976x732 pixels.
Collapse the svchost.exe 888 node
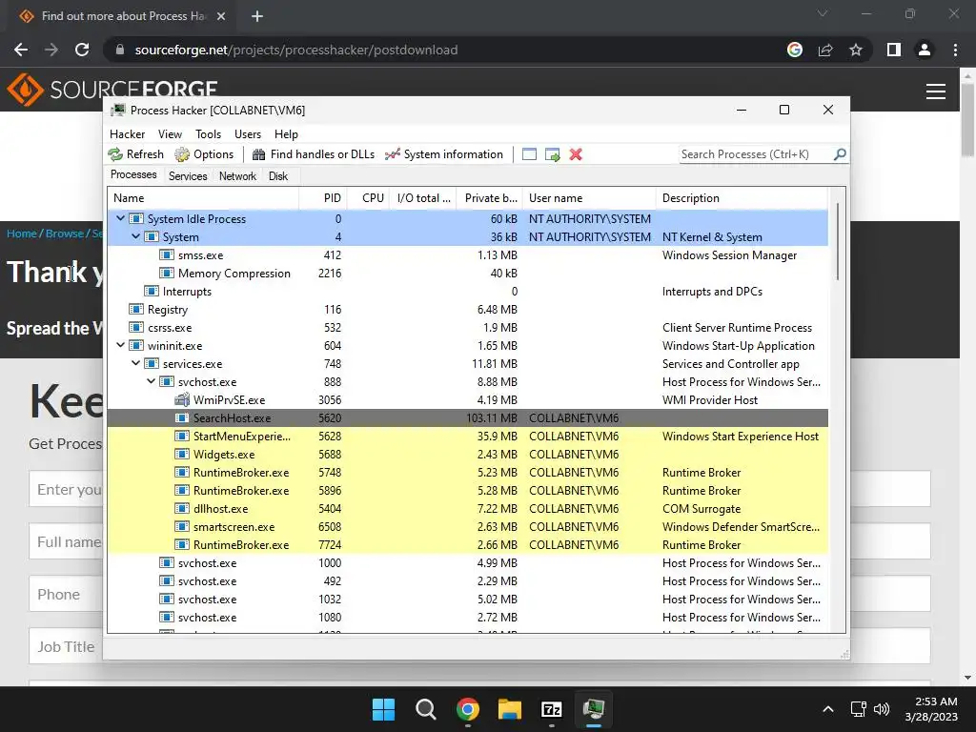click(x=151, y=381)
